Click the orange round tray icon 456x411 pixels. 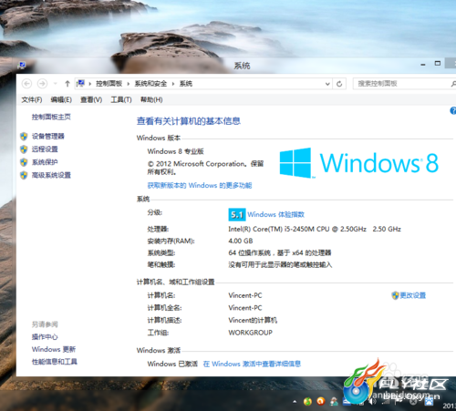[x=321, y=402]
